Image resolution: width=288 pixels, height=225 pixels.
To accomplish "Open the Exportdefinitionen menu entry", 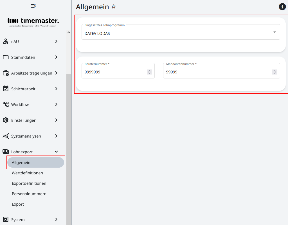I will point(29,183).
